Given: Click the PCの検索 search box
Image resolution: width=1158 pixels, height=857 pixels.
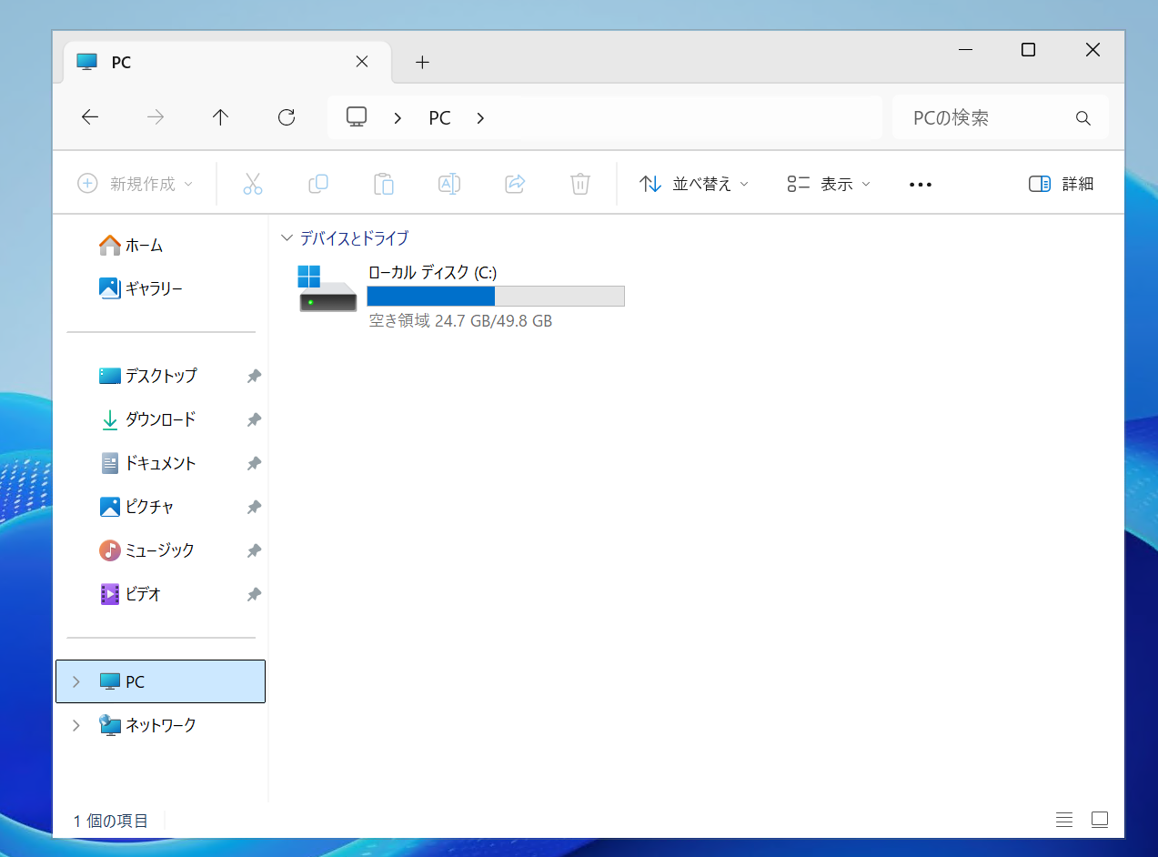Looking at the screenshot, I should point(987,117).
